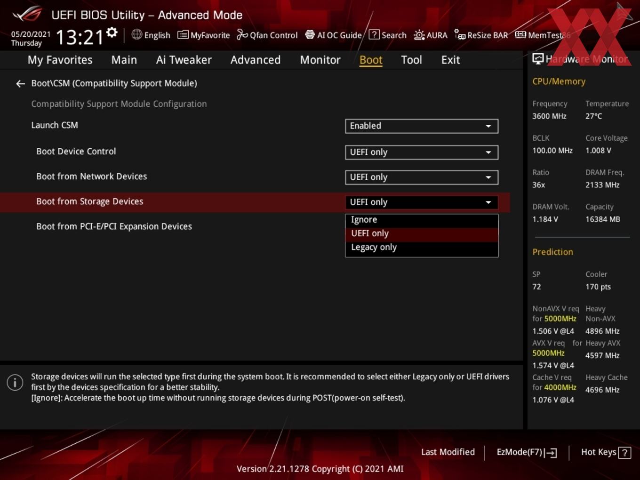Click Last Modified button
Image resolution: width=640 pixels, height=480 pixels.
pyautogui.click(x=448, y=452)
